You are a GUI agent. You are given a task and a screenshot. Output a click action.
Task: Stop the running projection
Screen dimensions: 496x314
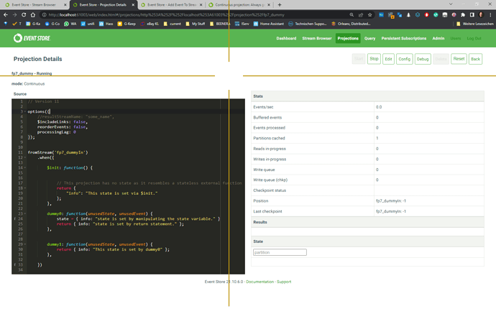click(374, 59)
